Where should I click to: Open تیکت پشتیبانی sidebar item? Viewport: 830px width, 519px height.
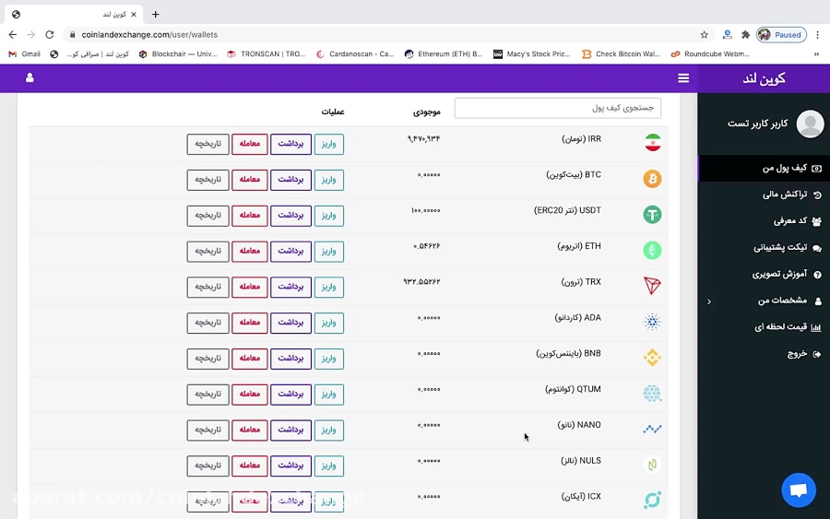764,248
